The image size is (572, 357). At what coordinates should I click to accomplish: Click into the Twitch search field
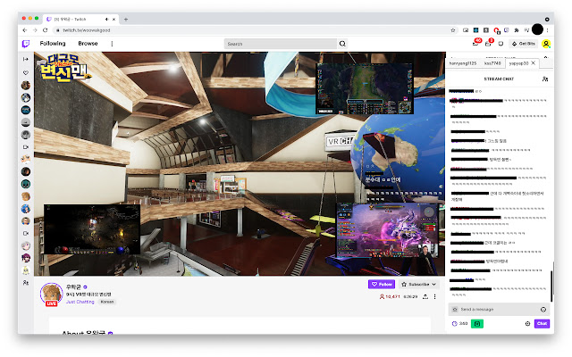(280, 44)
